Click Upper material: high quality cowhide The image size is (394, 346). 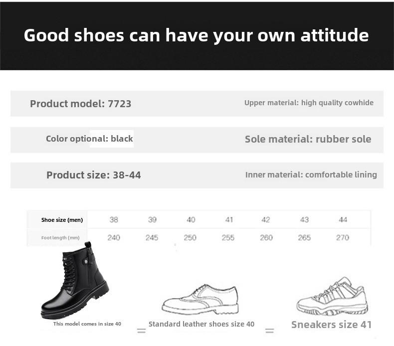pyautogui.click(x=309, y=103)
